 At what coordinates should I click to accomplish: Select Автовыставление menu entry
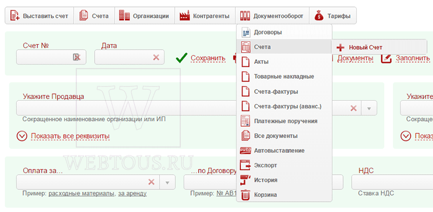pyautogui.click(x=284, y=151)
